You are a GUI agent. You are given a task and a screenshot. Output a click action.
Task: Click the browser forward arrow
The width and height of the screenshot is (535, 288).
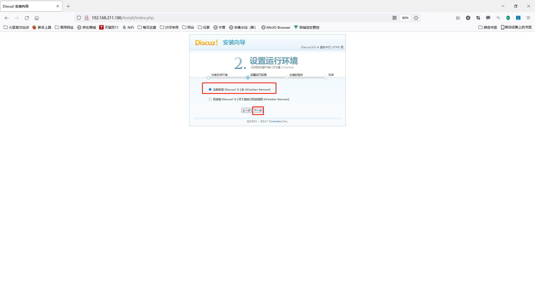click(x=17, y=18)
